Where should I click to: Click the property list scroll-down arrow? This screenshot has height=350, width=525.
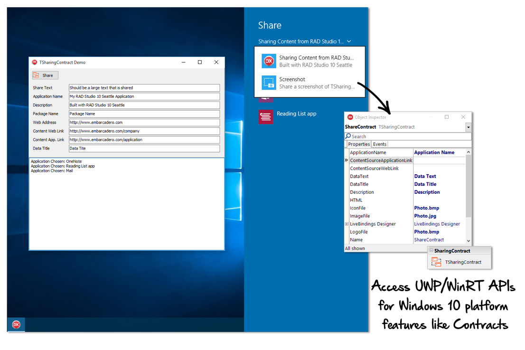469,241
